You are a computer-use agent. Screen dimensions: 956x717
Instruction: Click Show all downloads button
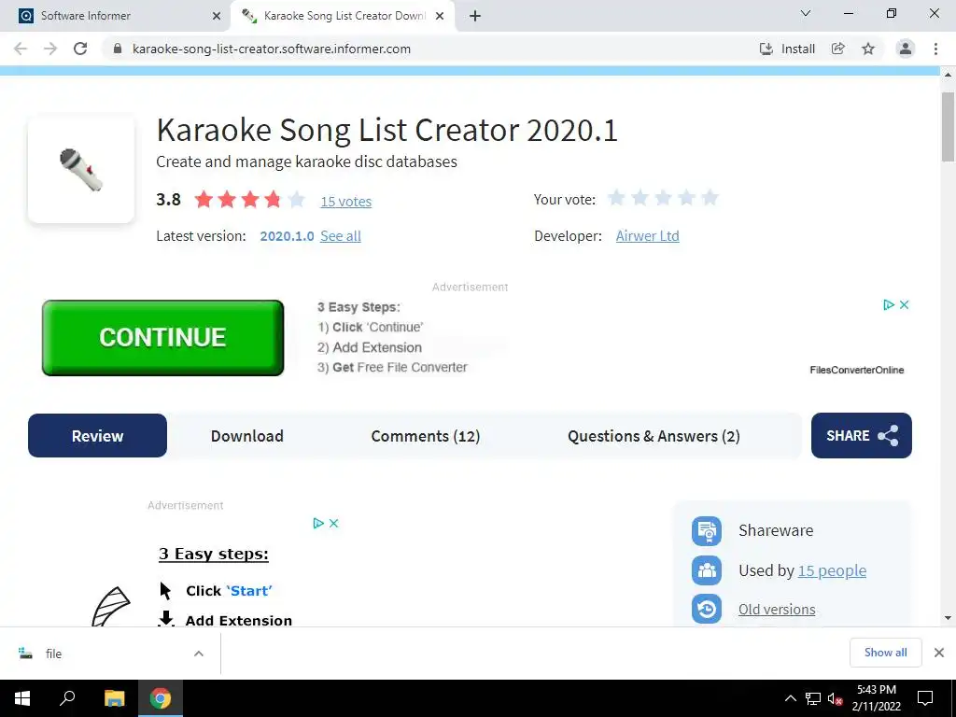(885, 653)
